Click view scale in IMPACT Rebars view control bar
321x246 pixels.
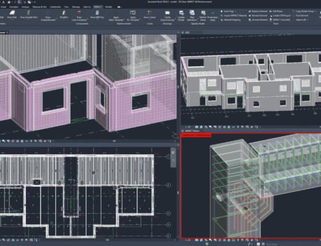(x=187, y=240)
